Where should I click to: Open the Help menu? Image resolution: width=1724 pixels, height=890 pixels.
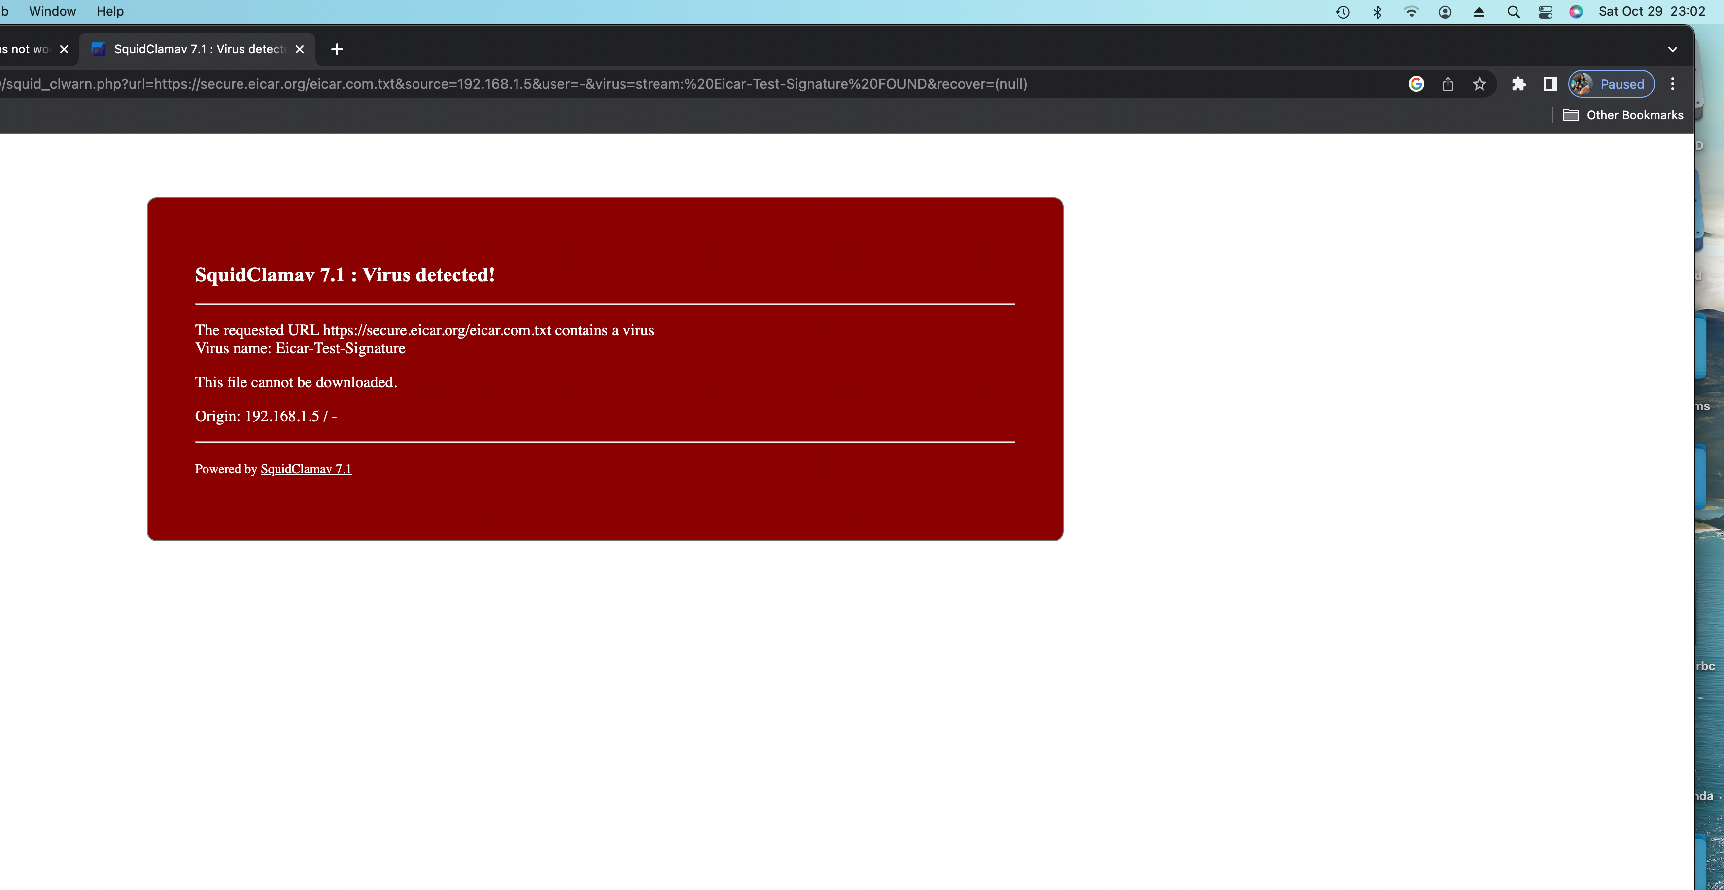[110, 11]
